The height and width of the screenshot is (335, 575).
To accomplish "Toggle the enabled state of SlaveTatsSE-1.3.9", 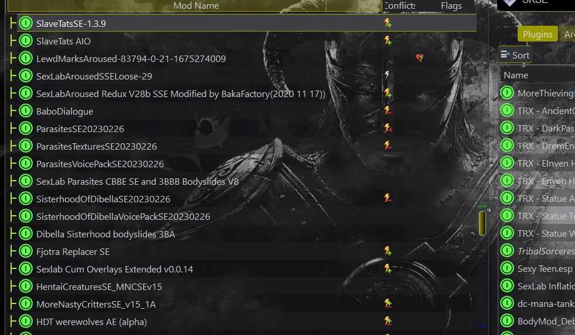I will point(26,23).
